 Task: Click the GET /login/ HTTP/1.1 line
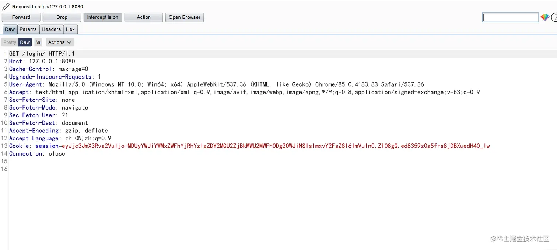tap(42, 54)
